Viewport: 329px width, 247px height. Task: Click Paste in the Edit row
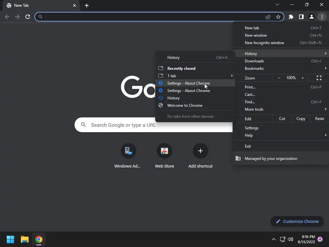click(x=320, y=119)
